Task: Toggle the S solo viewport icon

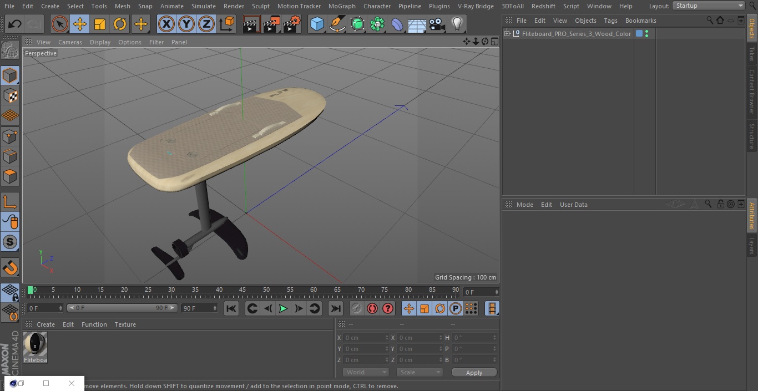Action: pos(10,242)
